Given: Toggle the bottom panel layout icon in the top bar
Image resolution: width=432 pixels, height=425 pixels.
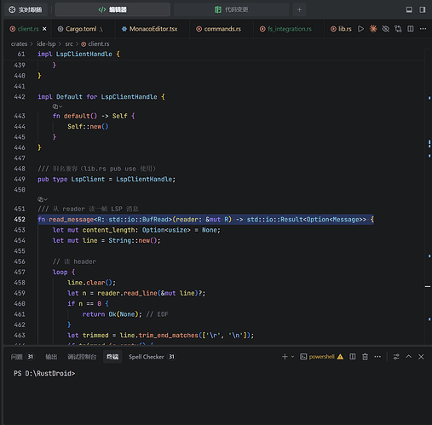Looking at the screenshot, I should [x=409, y=9].
